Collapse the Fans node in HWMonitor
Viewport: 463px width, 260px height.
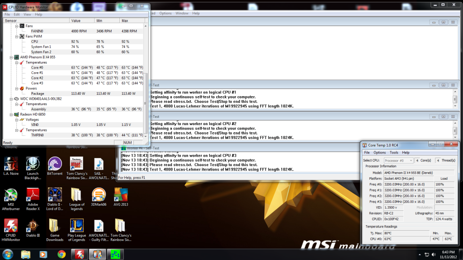(17, 26)
